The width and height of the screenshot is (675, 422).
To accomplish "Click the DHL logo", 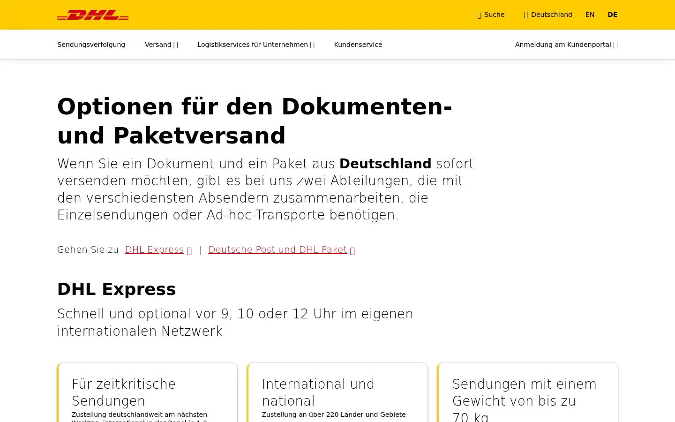I will [x=93, y=15].
